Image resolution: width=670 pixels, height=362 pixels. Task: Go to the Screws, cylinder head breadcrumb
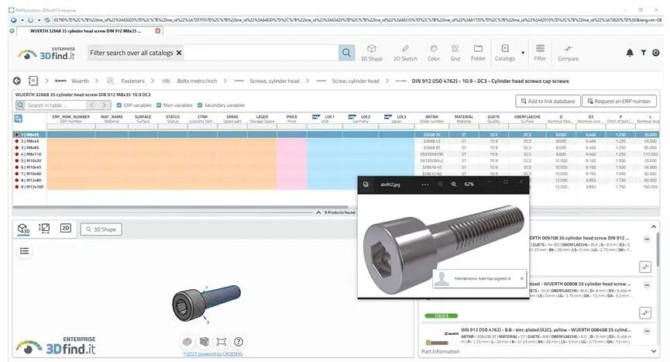(274, 81)
